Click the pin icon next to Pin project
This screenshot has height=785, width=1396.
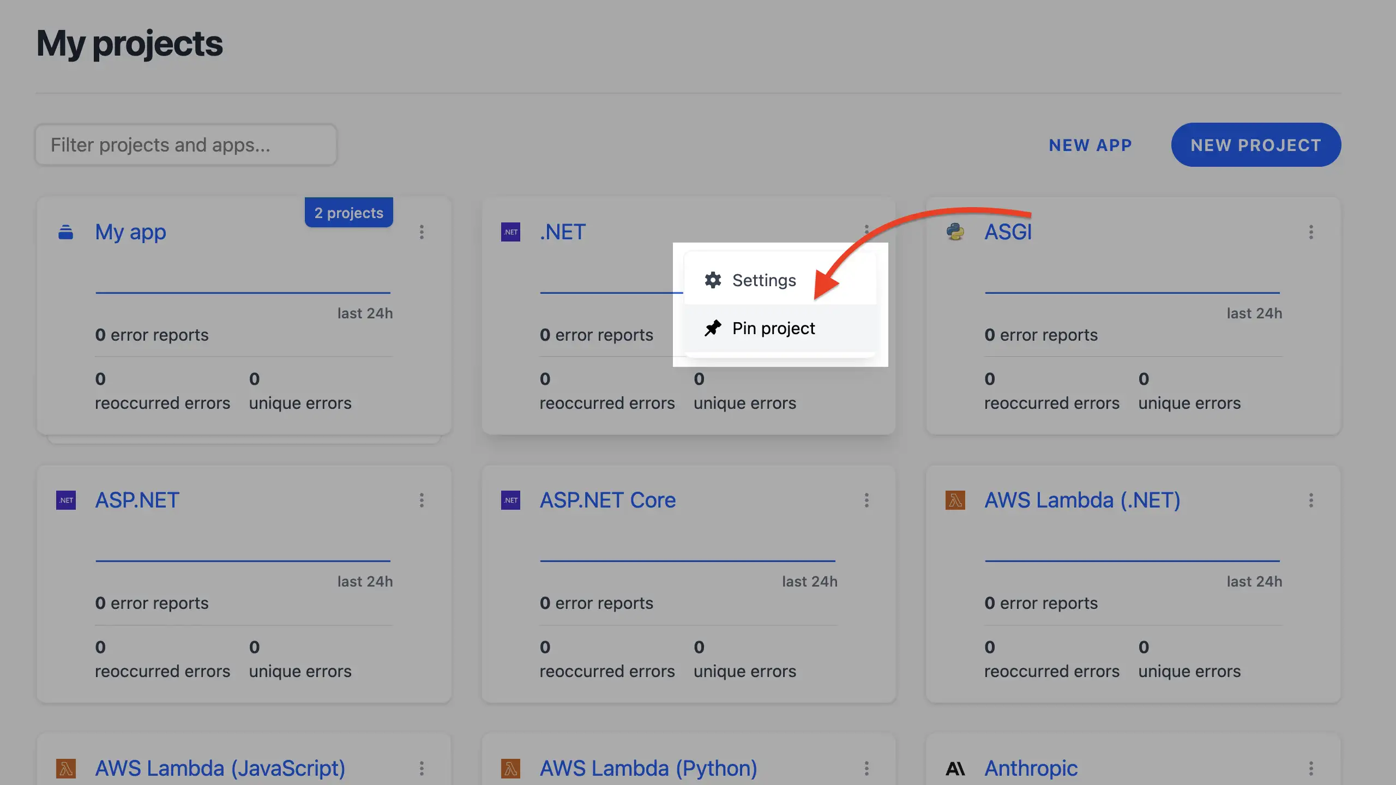(713, 328)
